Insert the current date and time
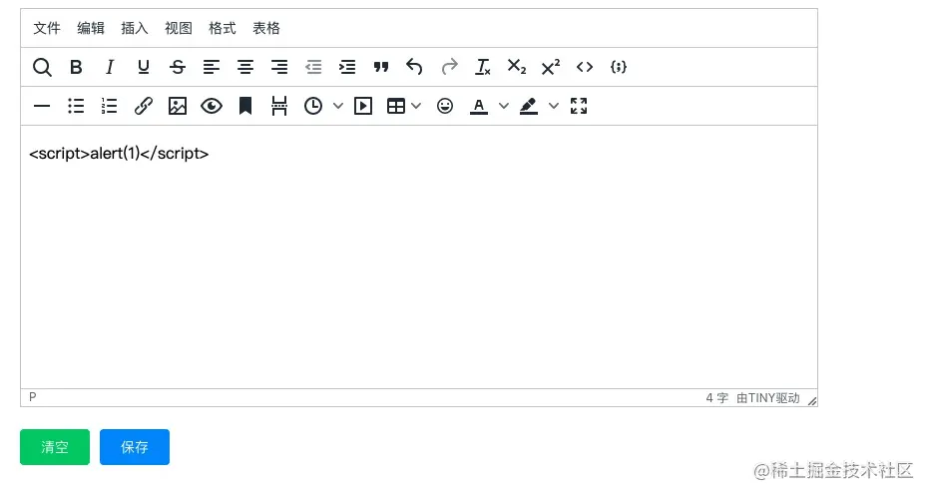Image resolution: width=930 pixels, height=497 pixels. point(313,106)
